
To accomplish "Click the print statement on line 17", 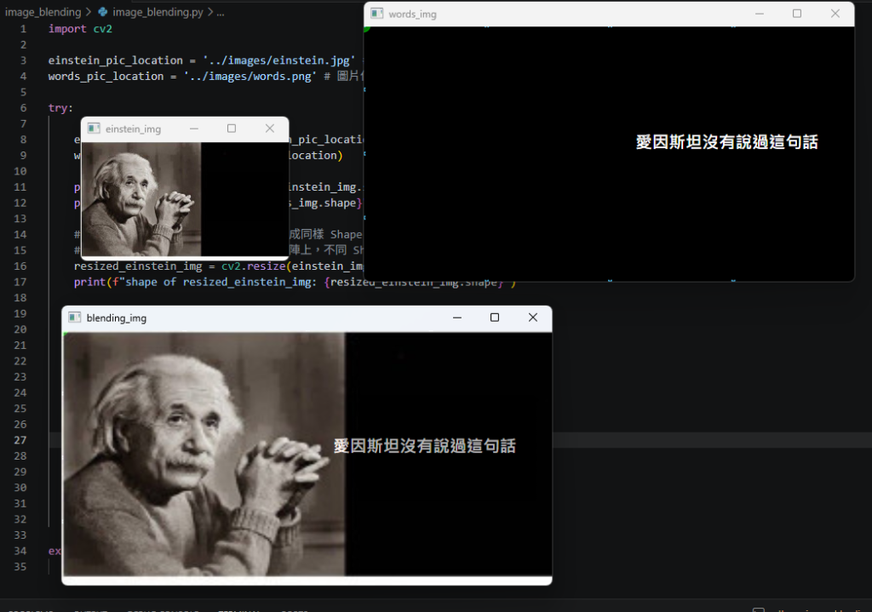I will 295,283.
